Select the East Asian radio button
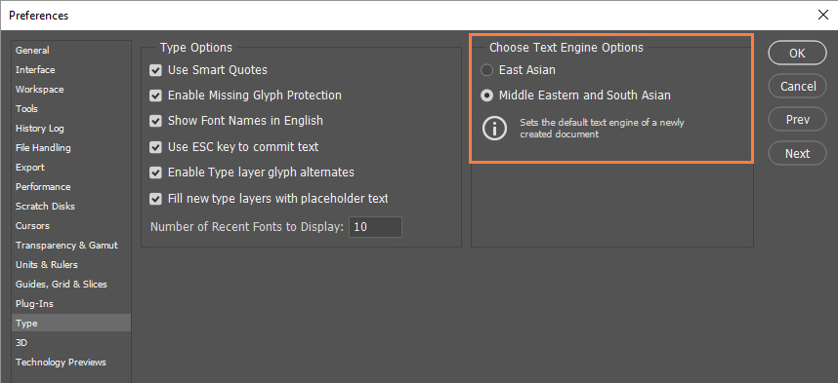The height and width of the screenshot is (383, 838). coord(486,70)
